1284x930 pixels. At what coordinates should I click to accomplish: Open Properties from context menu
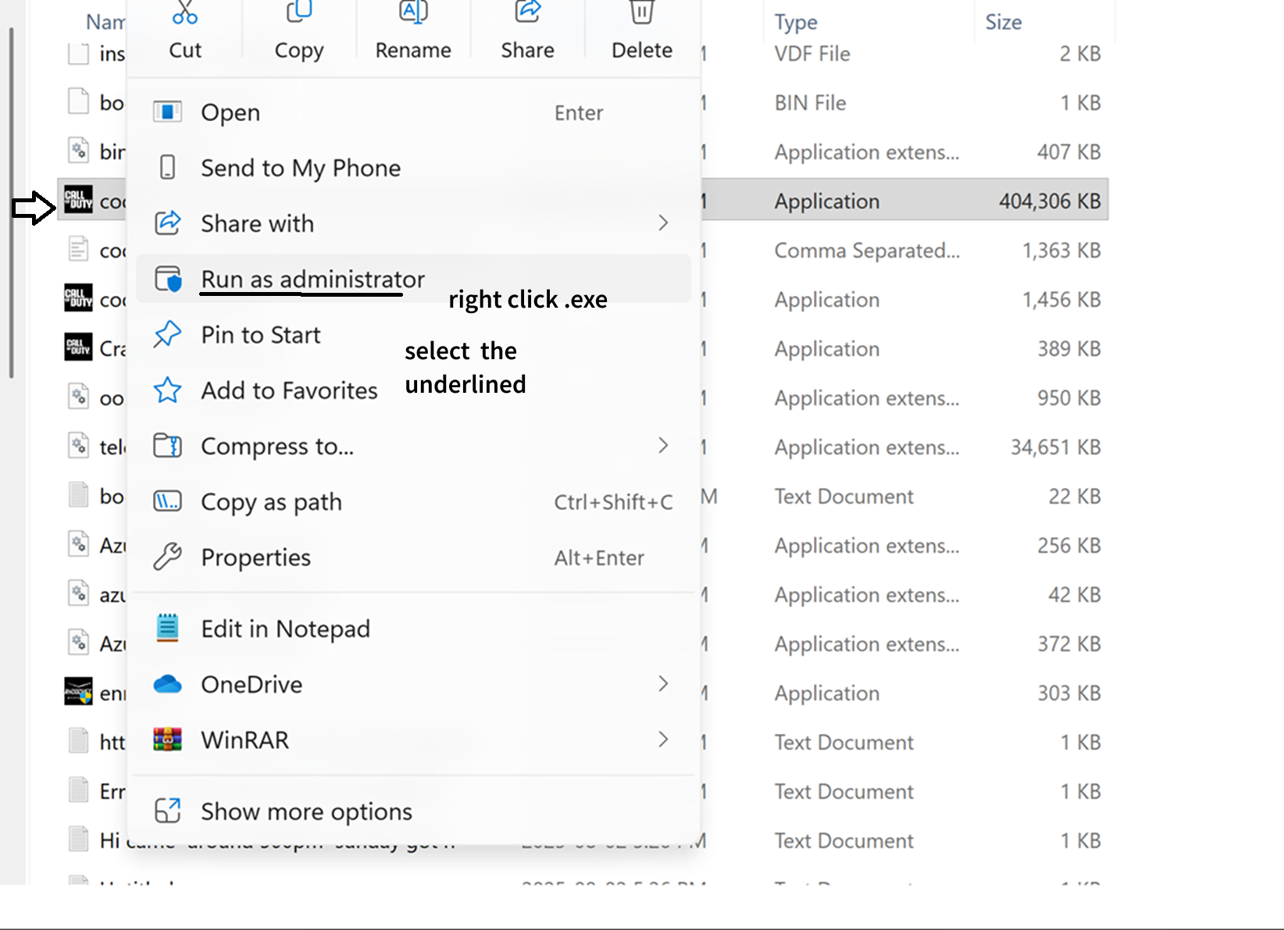coord(255,558)
